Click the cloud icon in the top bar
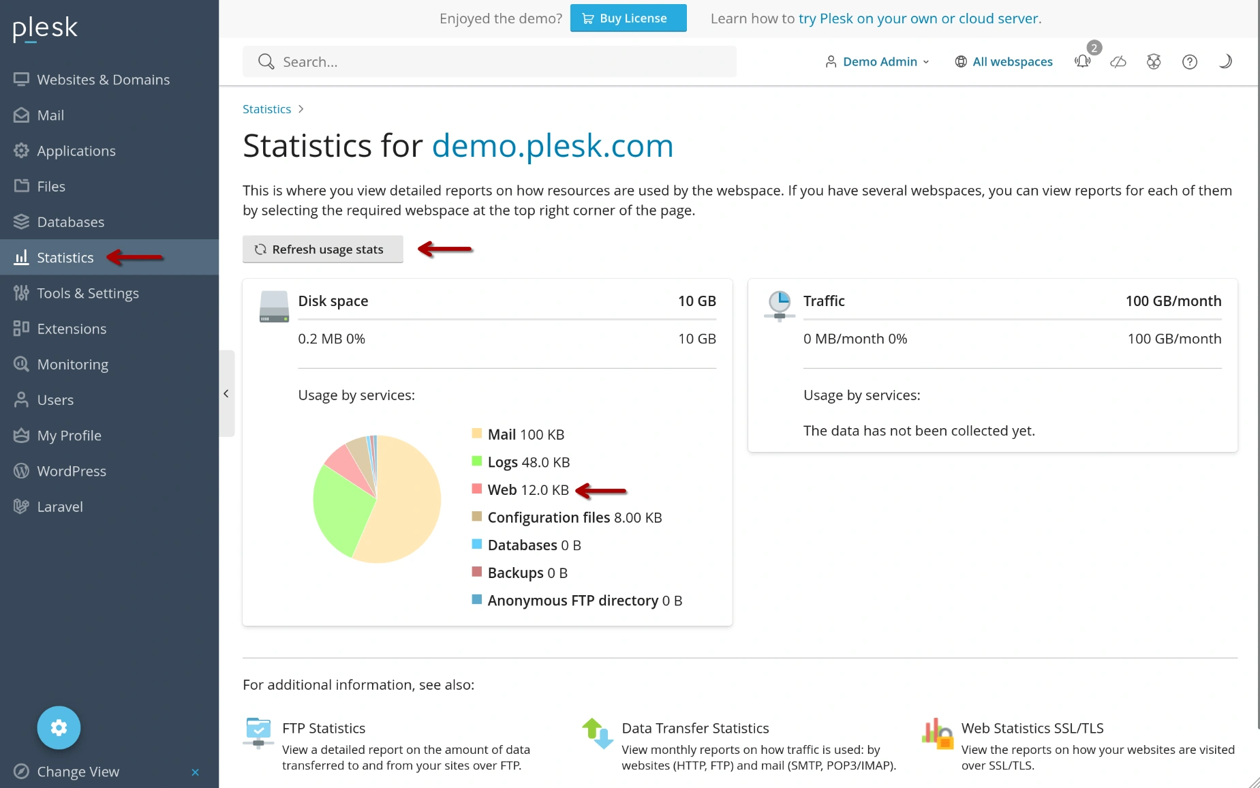The height and width of the screenshot is (788, 1260). point(1118,62)
